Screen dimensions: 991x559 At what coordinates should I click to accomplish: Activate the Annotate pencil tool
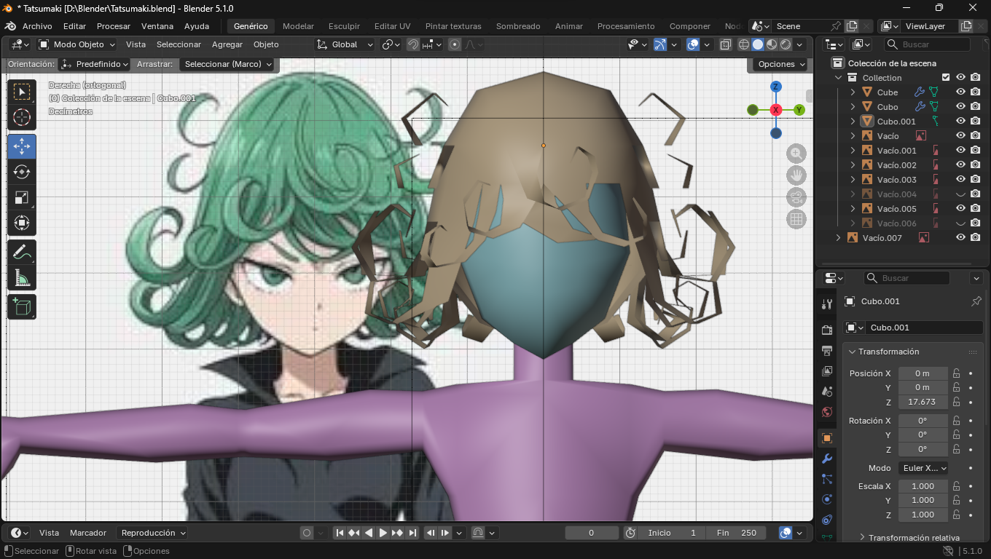pos(22,253)
